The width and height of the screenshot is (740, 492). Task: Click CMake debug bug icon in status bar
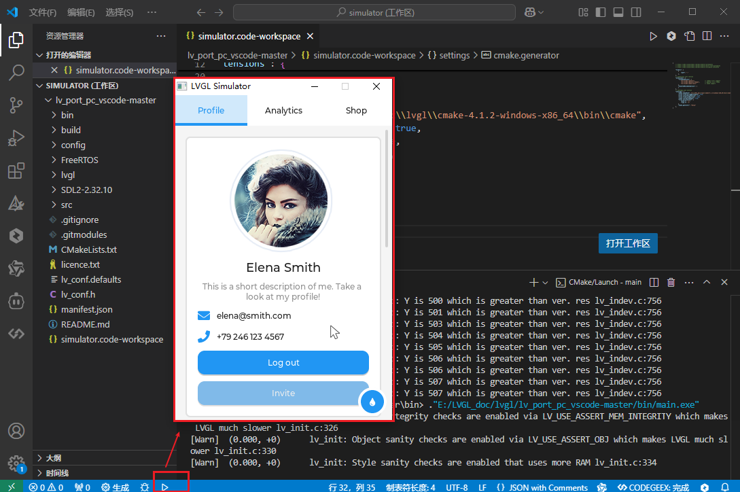pyautogui.click(x=145, y=487)
